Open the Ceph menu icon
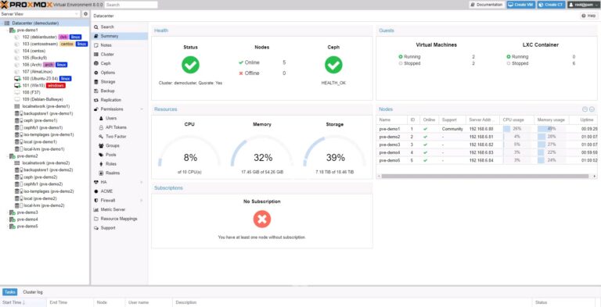This screenshot has width=601, height=307. pyautogui.click(x=96, y=63)
